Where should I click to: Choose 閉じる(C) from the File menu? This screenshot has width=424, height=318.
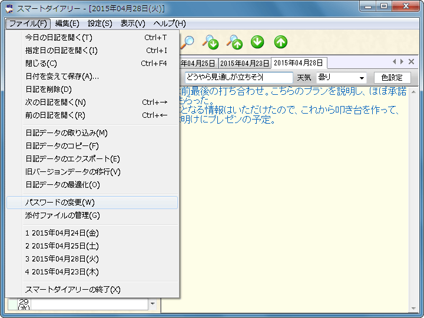pos(92,64)
